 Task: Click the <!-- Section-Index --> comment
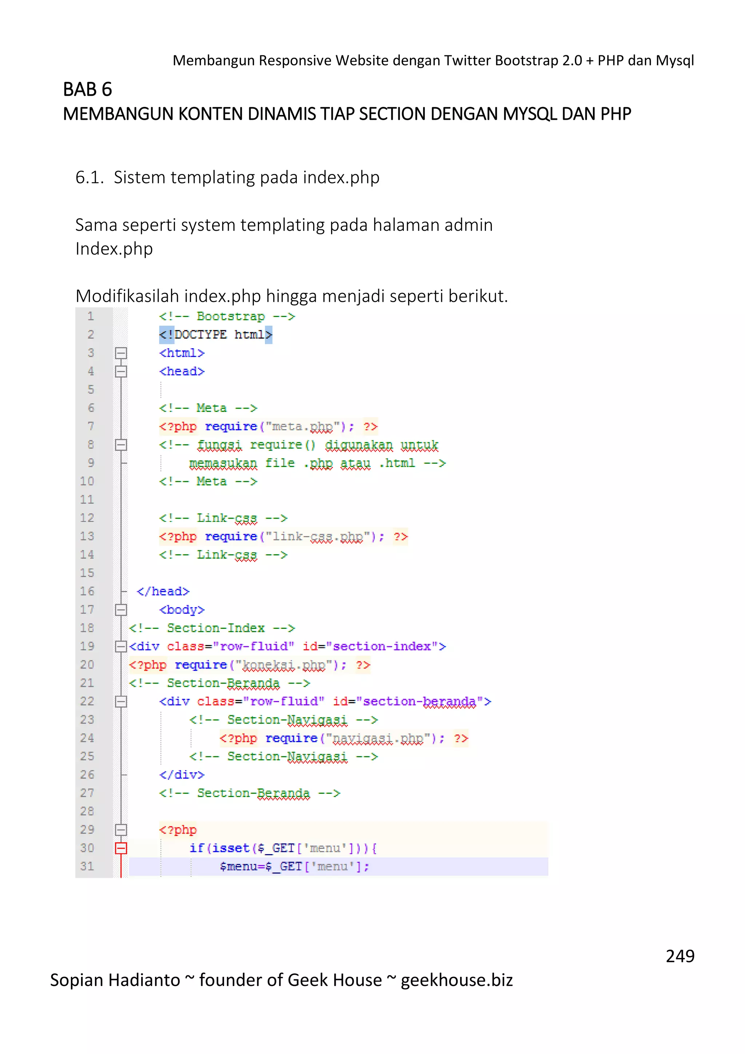click(x=212, y=628)
